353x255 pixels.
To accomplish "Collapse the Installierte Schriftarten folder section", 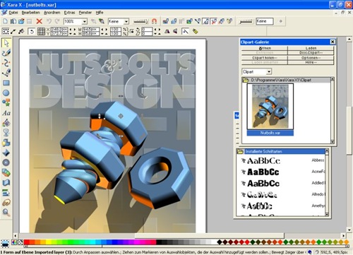I will pos(240,151).
